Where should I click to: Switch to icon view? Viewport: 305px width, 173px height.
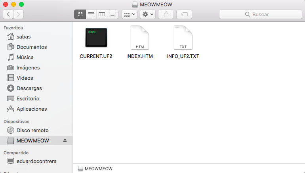click(x=80, y=14)
